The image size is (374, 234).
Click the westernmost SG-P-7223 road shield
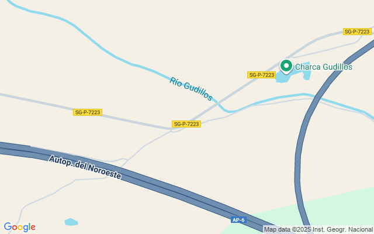pos(88,112)
